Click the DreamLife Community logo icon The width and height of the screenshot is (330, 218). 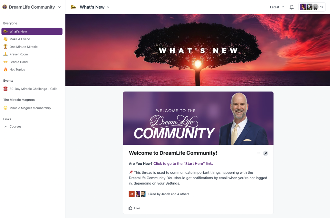[x=5, y=7]
